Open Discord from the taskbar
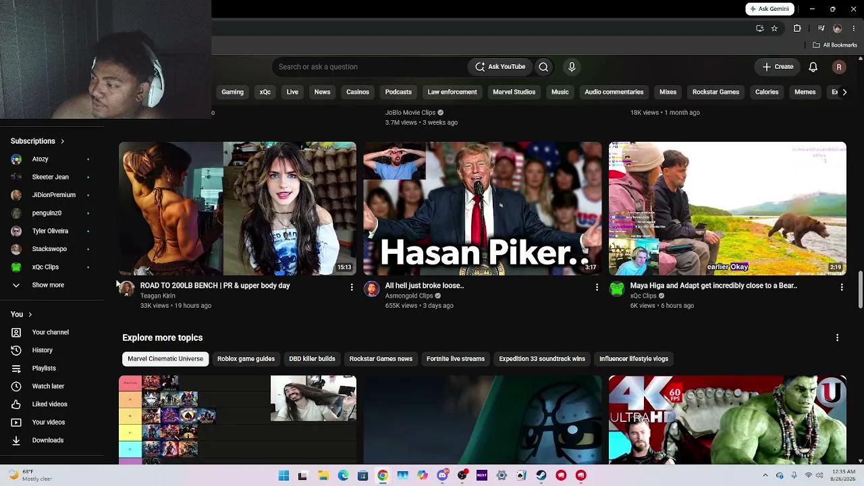The width and height of the screenshot is (864, 486). 442,475
